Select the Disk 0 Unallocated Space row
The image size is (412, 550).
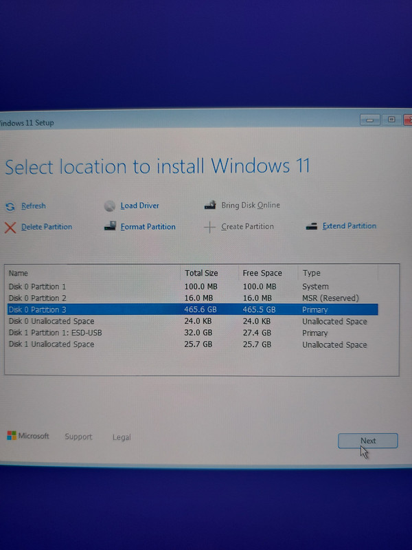click(x=192, y=321)
